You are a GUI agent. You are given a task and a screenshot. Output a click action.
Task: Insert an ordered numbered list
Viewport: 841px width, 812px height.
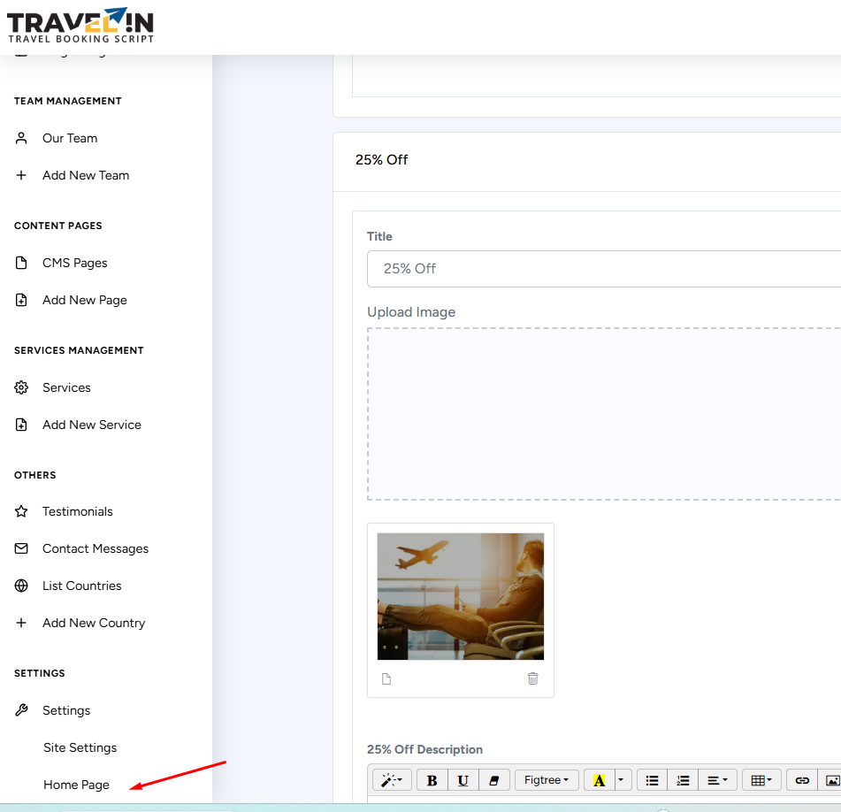pyautogui.click(x=682, y=780)
